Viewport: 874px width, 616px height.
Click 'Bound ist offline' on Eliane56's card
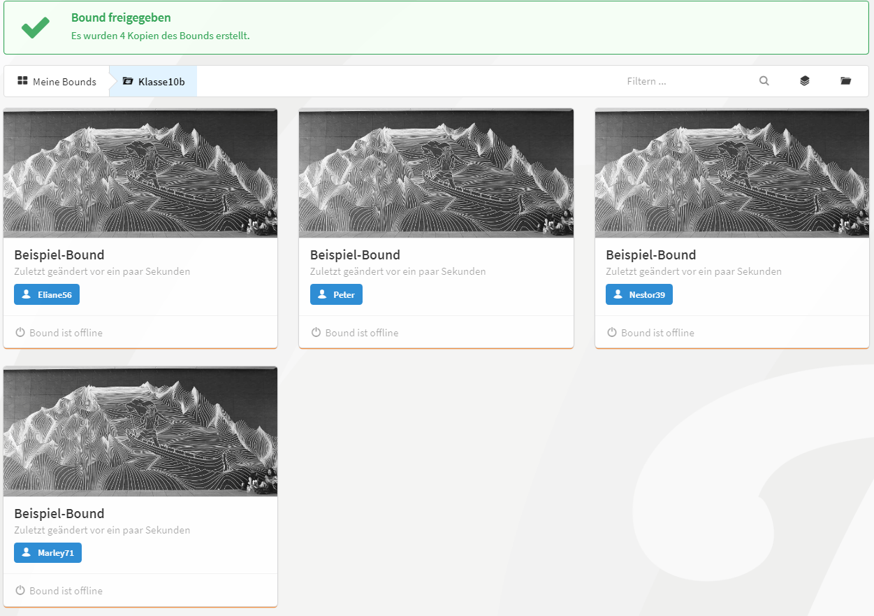[66, 333]
